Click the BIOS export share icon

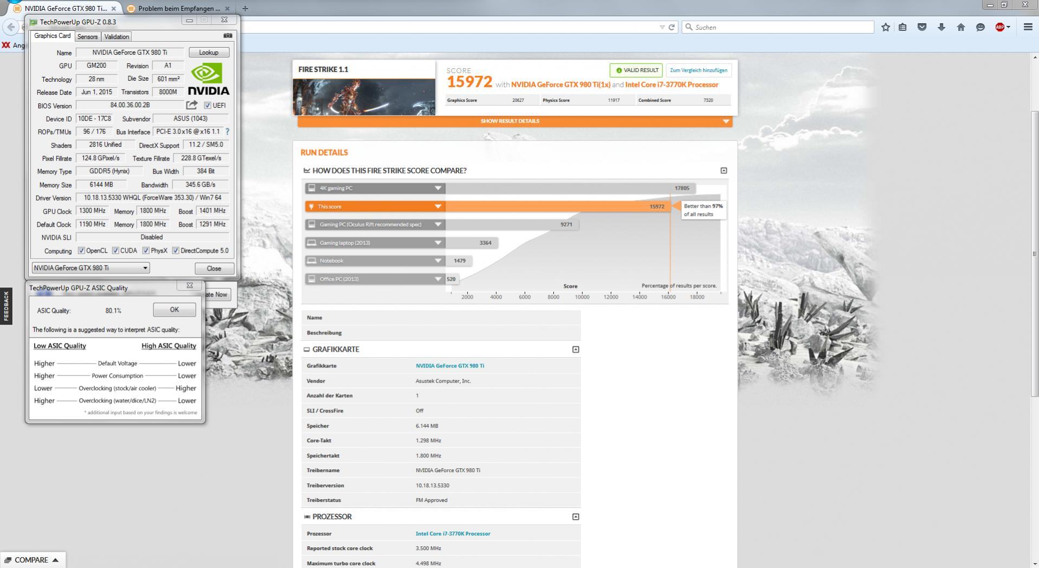(192, 105)
